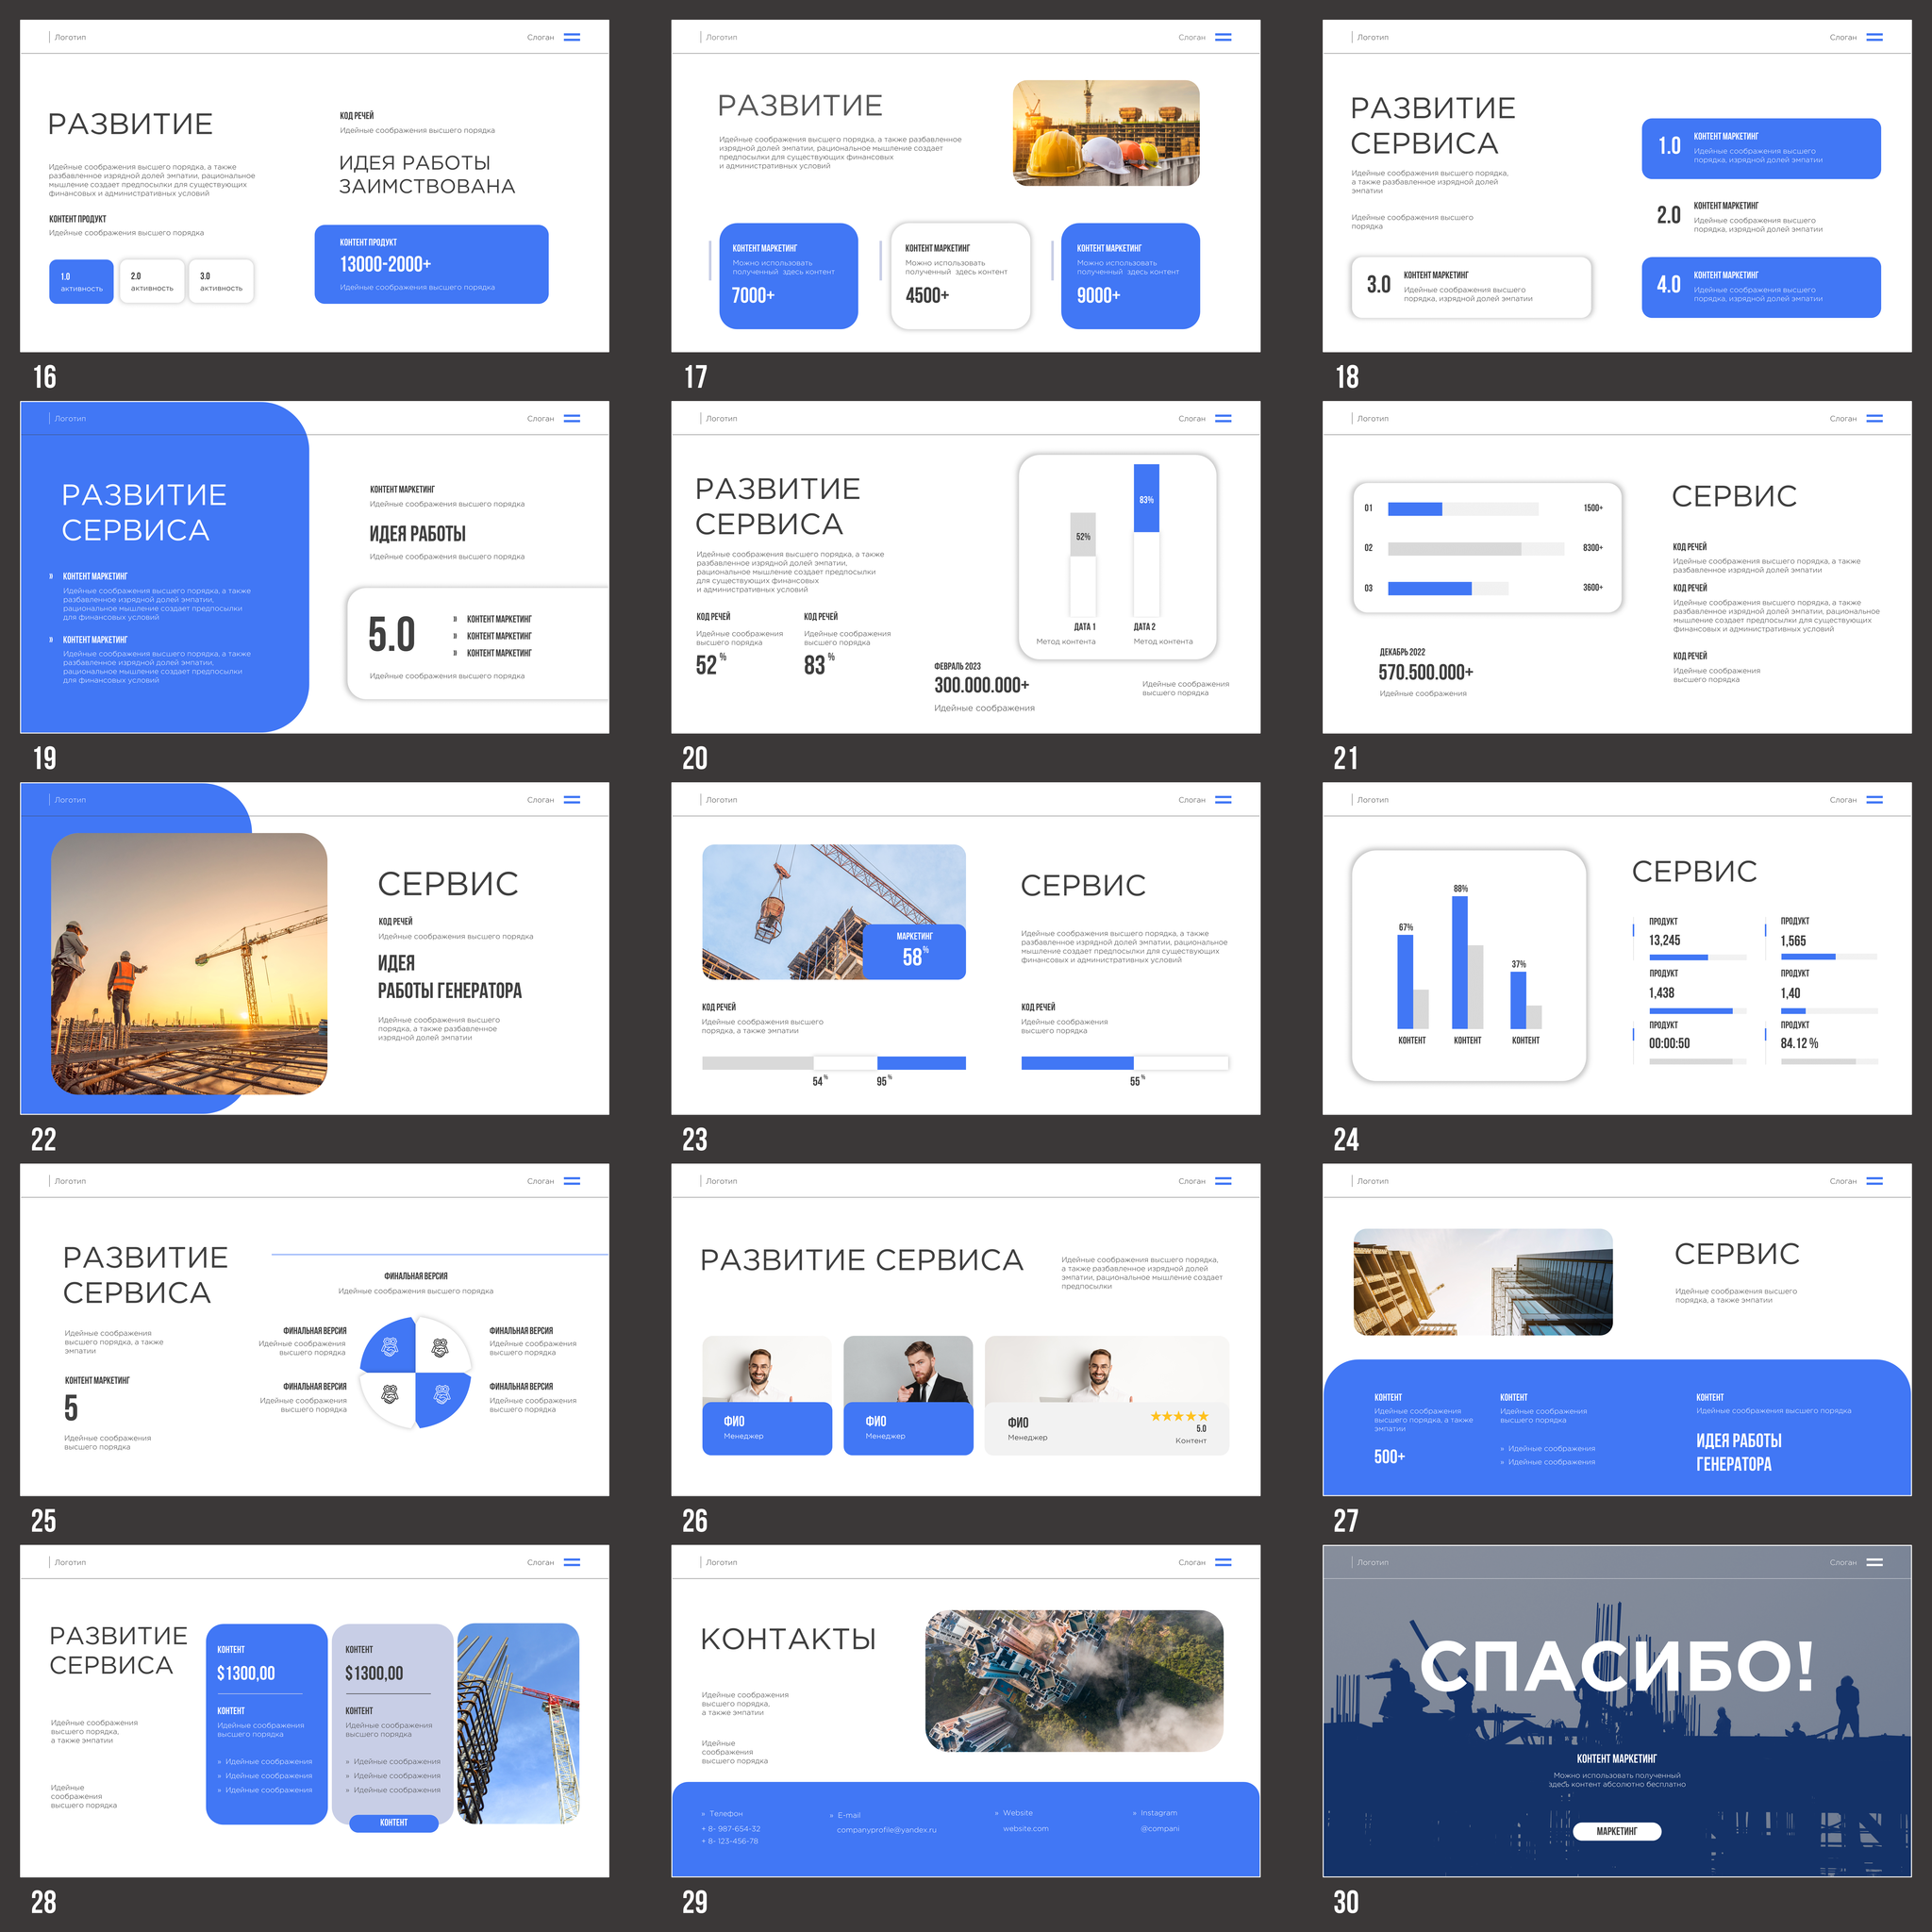
Task: Click the blue 7000+ card on slide 17
Action: (789, 276)
